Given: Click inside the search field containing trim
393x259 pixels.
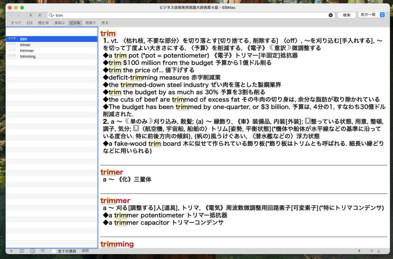Looking at the screenshot, I should click(190, 15).
